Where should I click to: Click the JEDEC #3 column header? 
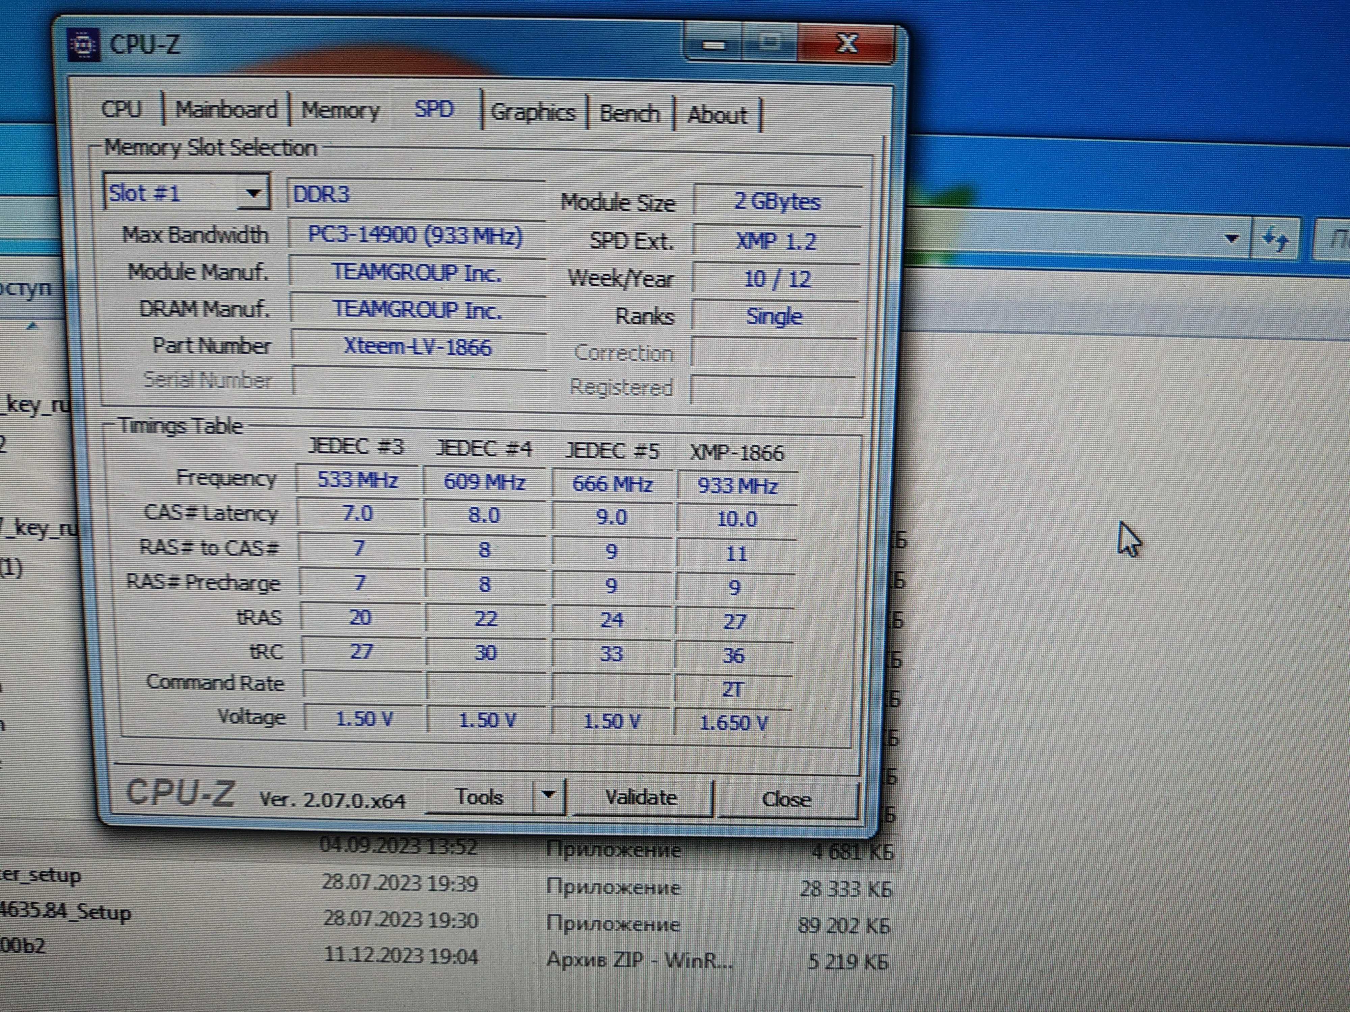tap(356, 447)
